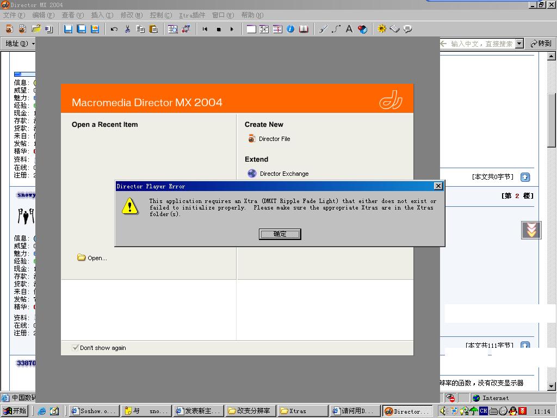Viewport: 557px width, 418px height.
Task: Open the 帮助(H) menu
Action: point(252,15)
